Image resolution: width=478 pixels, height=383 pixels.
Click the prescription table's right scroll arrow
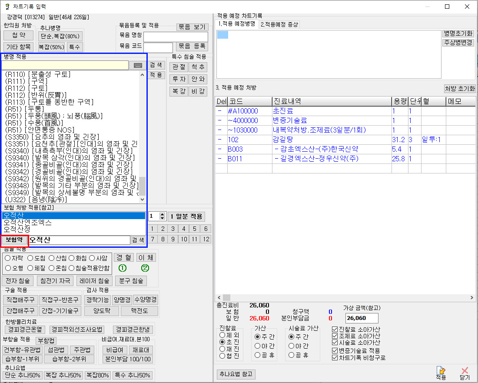click(x=471, y=298)
